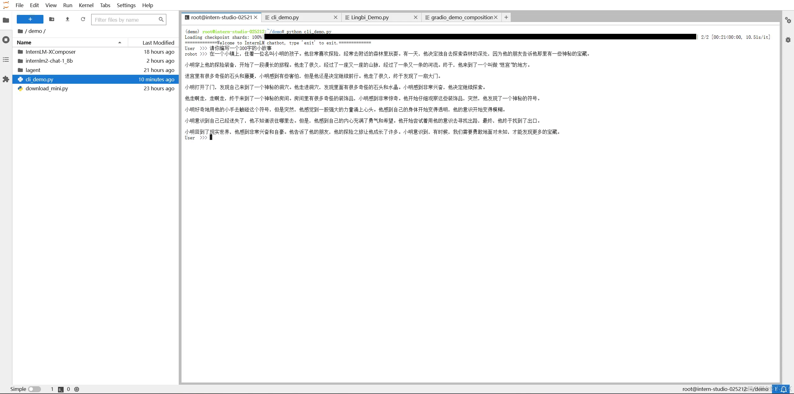Refresh the file browser list
The image size is (794, 394).
[83, 19]
